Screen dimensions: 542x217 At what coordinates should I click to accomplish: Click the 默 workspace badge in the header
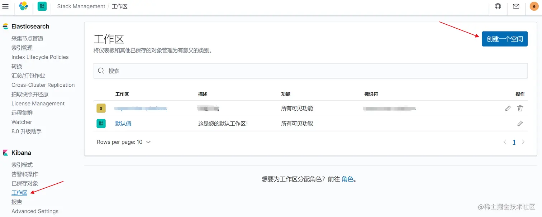tap(42, 6)
